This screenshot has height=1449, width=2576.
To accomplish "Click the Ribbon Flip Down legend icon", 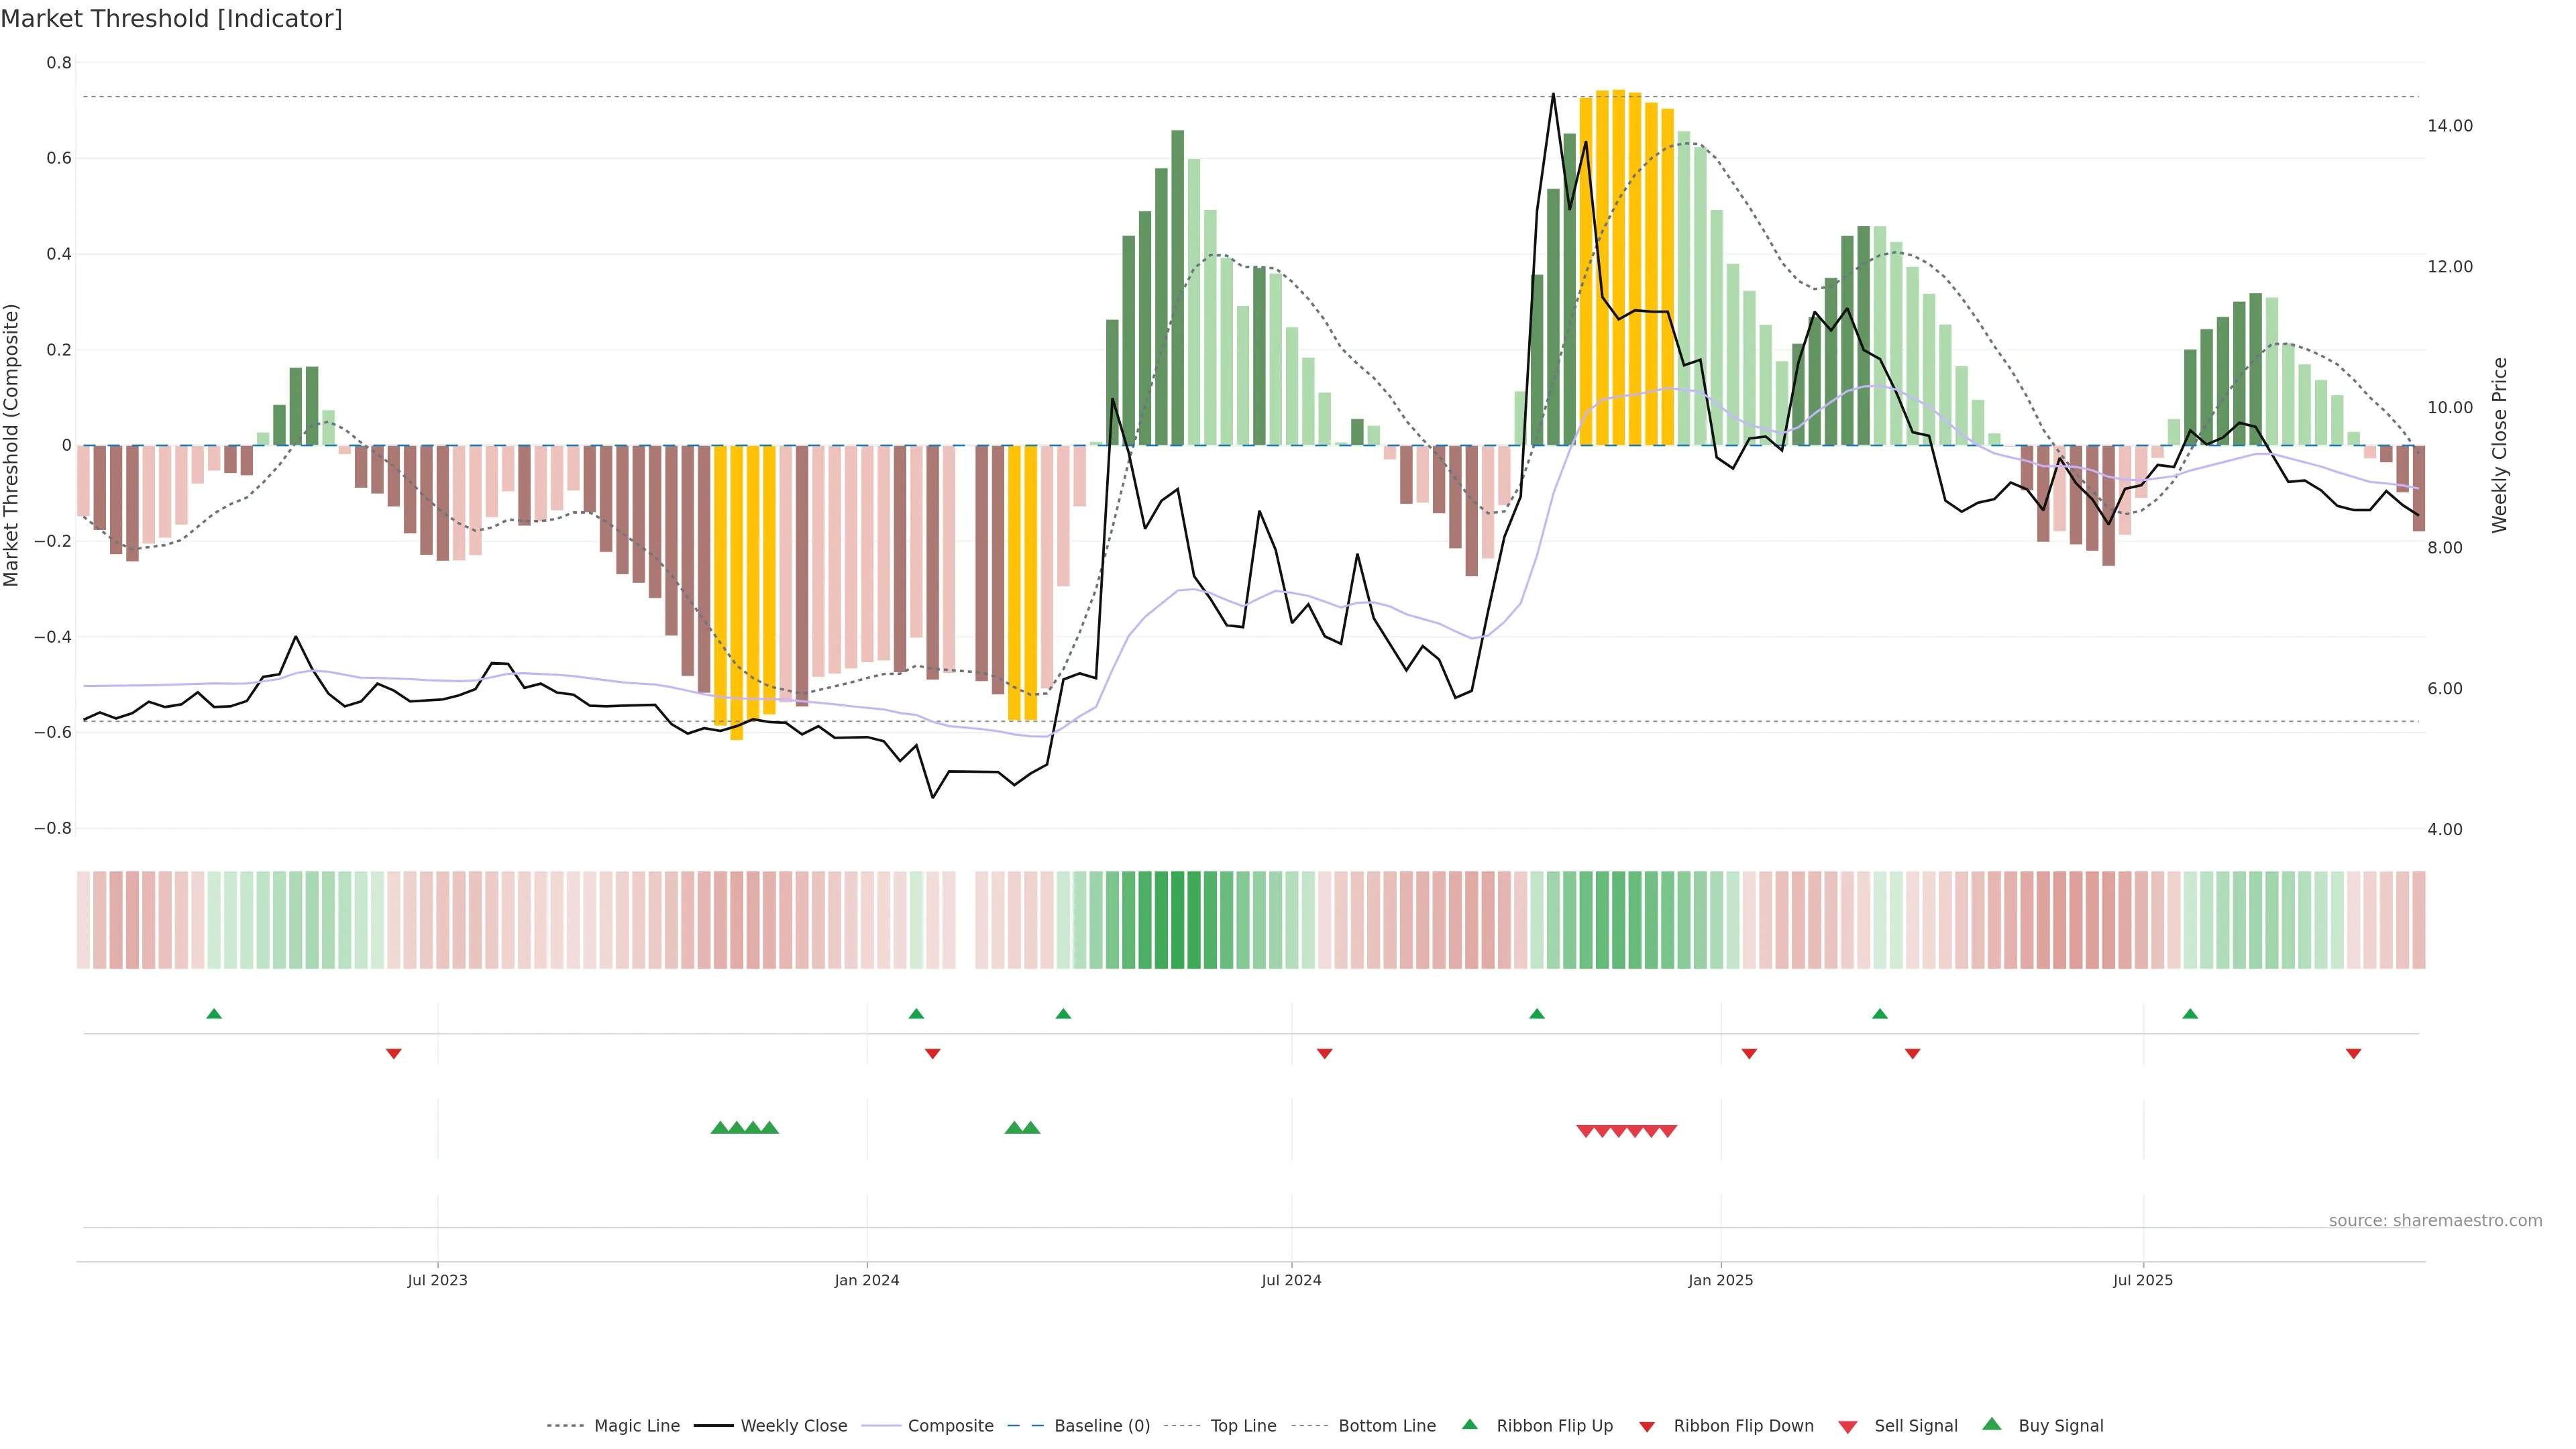I will click(x=1647, y=1427).
